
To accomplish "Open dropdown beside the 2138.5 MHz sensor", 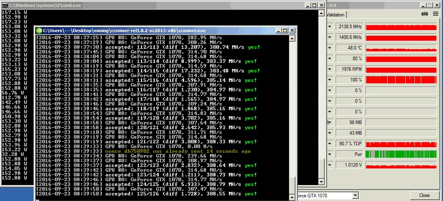I will 330,27.
